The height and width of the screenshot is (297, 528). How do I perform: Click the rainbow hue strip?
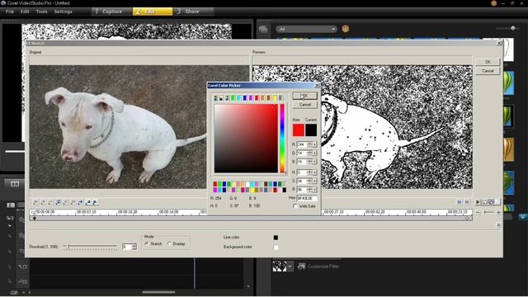(x=282, y=139)
